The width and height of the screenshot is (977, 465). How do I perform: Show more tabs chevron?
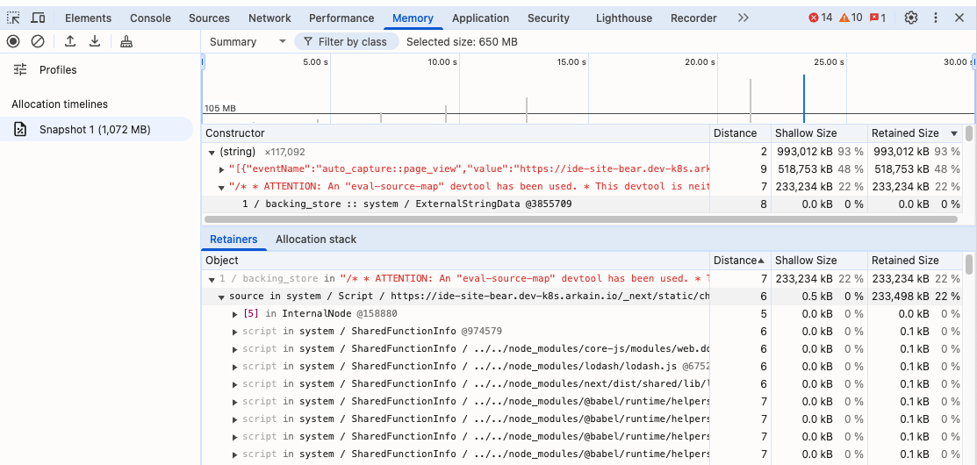click(x=743, y=18)
